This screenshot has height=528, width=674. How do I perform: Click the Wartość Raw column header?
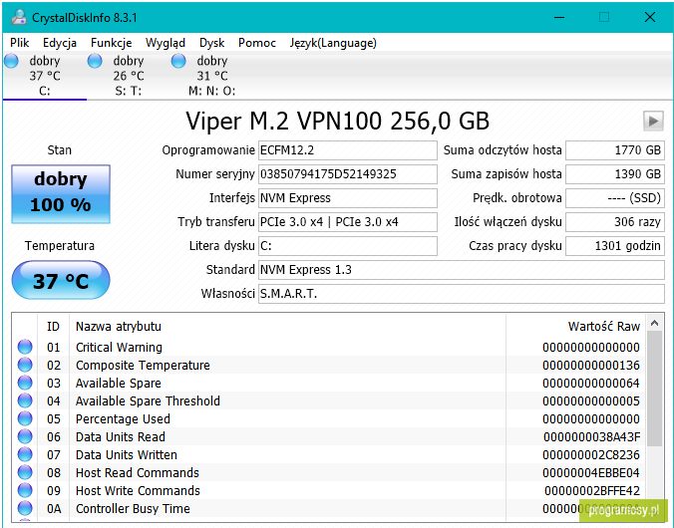pyautogui.click(x=576, y=327)
